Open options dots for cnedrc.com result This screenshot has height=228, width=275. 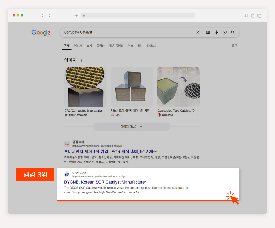pyautogui.click(x=130, y=176)
